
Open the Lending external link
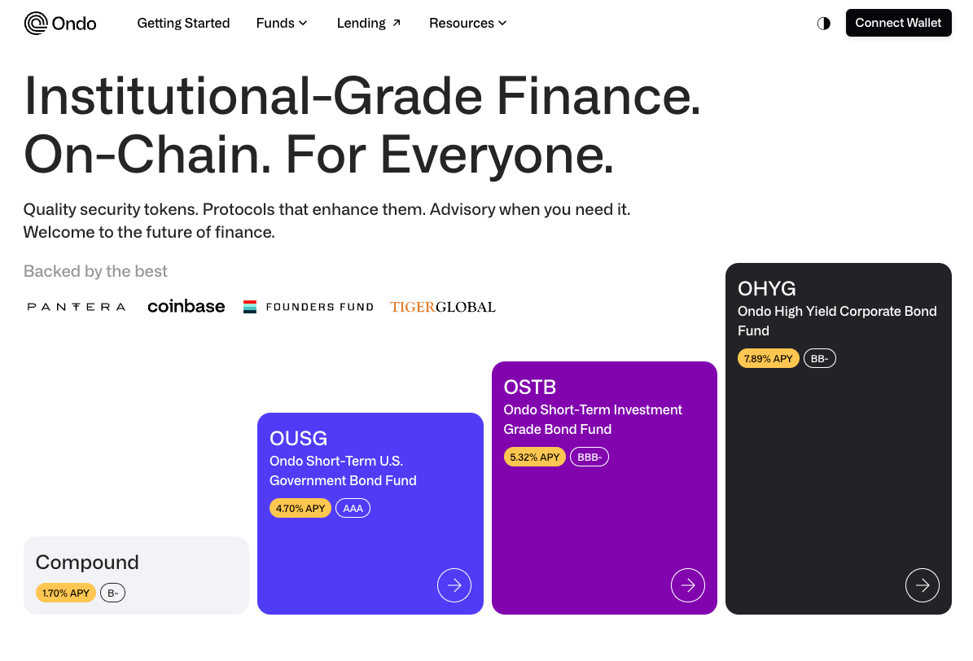(369, 23)
